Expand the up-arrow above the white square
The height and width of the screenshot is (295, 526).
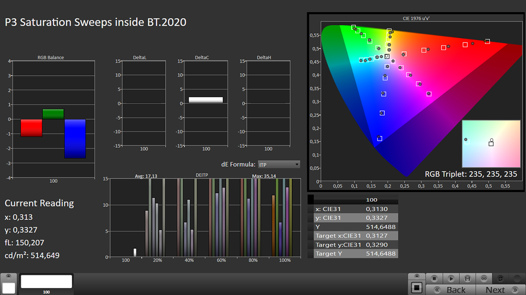coord(9,277)
